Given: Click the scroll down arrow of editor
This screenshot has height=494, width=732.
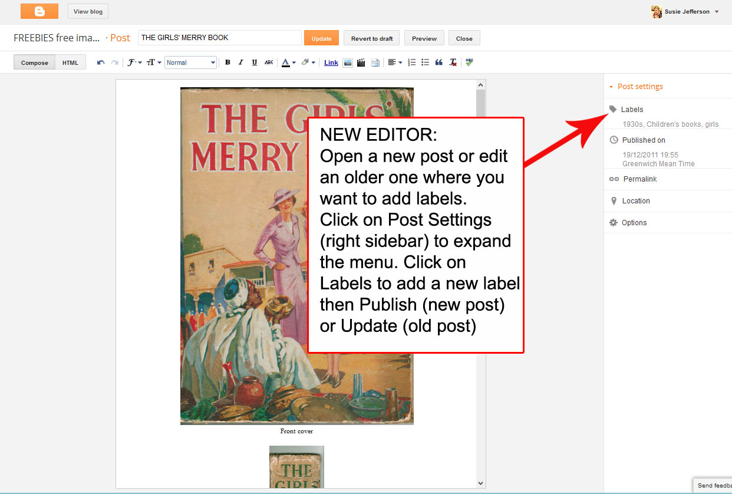Looking at the screenshot, I should click(480, 483).
